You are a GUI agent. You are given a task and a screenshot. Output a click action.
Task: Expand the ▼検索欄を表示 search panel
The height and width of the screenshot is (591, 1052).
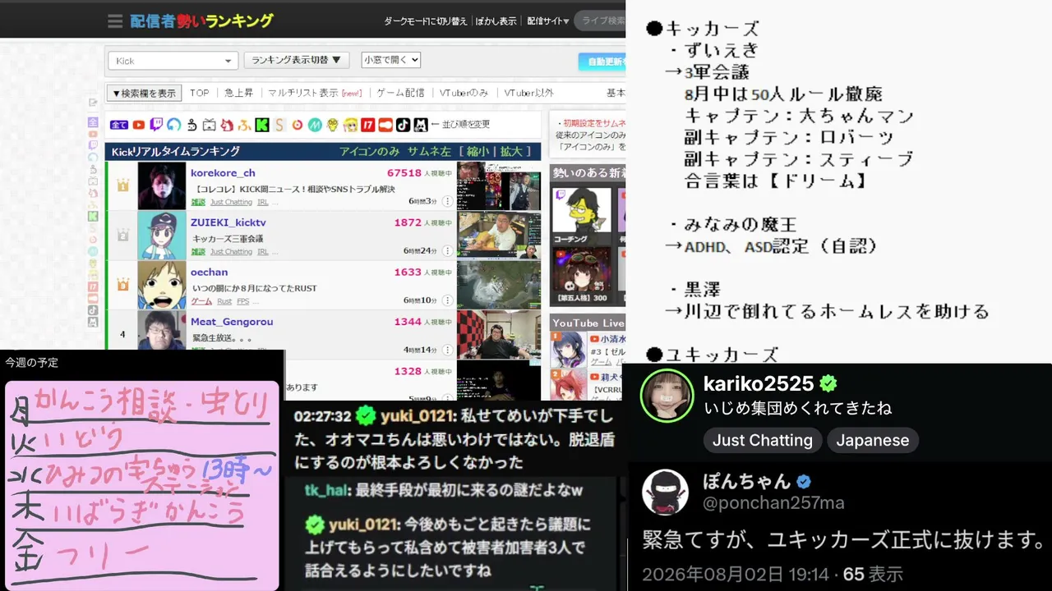pyautogui.click(x=145, y=93)
